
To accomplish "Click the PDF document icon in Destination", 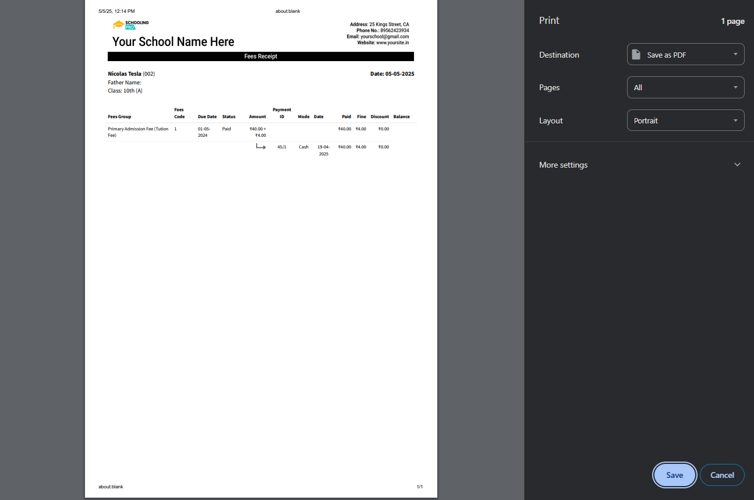I will (636, 54).
